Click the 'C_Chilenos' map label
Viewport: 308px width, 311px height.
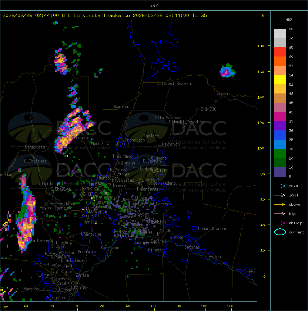tap(35, 161)
